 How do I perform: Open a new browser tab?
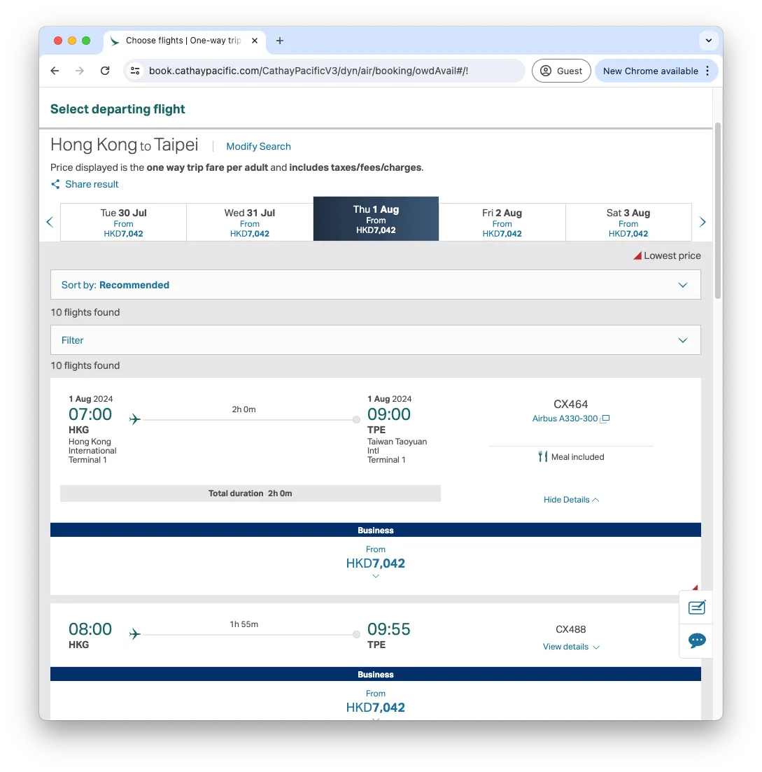(x=280, y=41)
